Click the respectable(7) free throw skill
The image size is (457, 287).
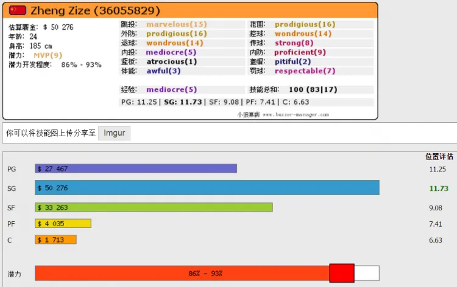click(304, 71)
